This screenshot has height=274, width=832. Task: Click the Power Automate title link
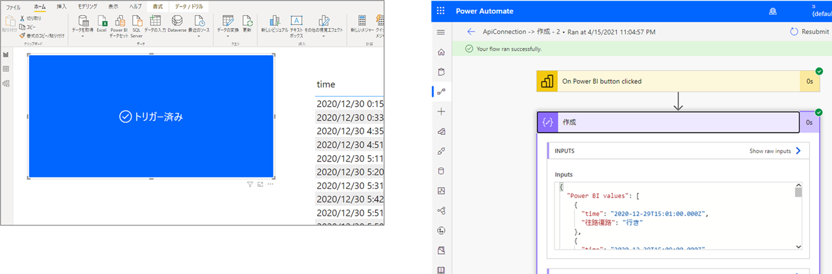tap(484, 11)
